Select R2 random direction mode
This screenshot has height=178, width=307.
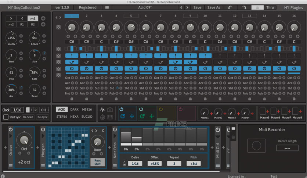[x=33, y=25]
